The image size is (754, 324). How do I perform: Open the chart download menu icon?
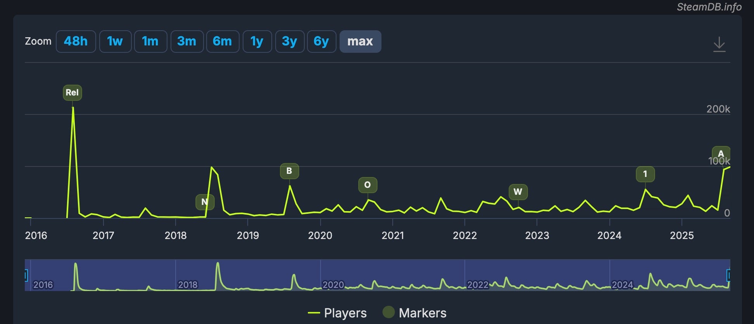coord(719,44)
